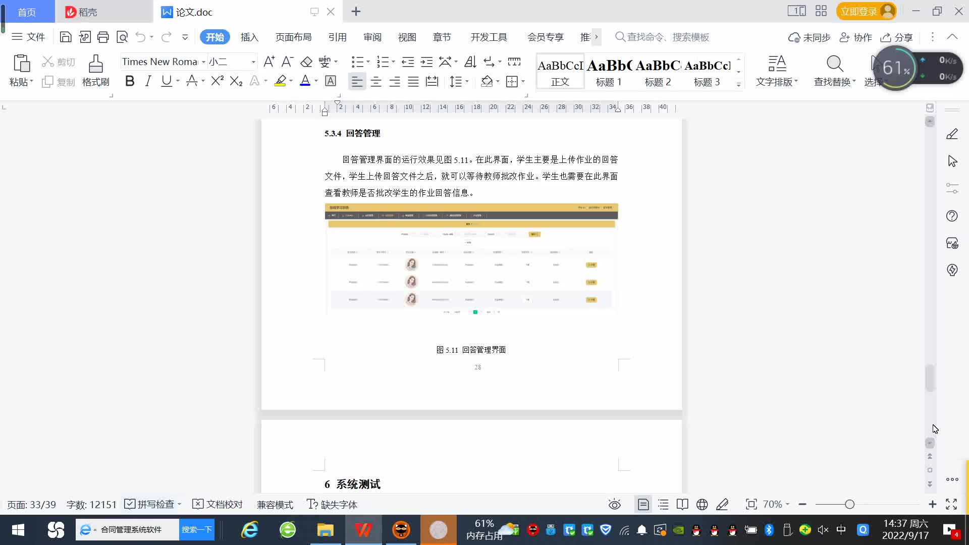Screen dimensions: 969x545
Task: Switch to 页面布局 ribbon tab
Action: 293,37
